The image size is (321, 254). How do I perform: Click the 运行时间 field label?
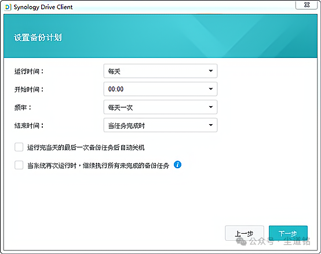(29, 71)
